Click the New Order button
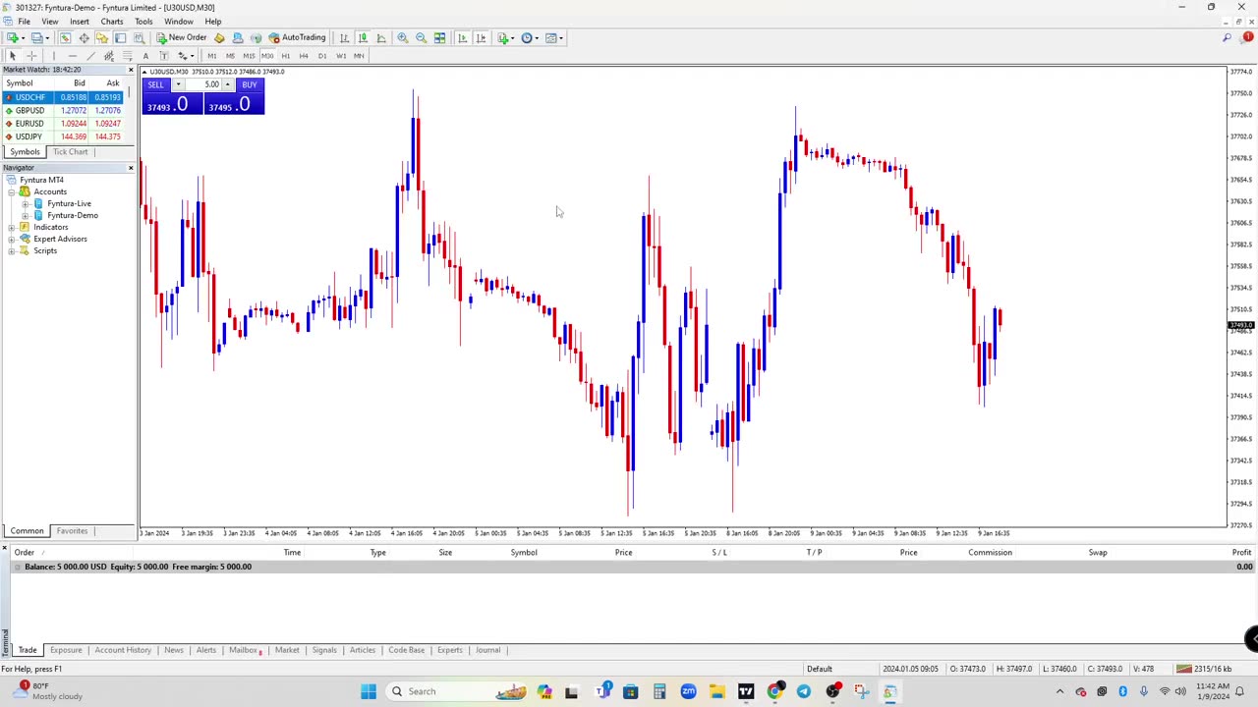The image size is (1258, 707). 182,37
